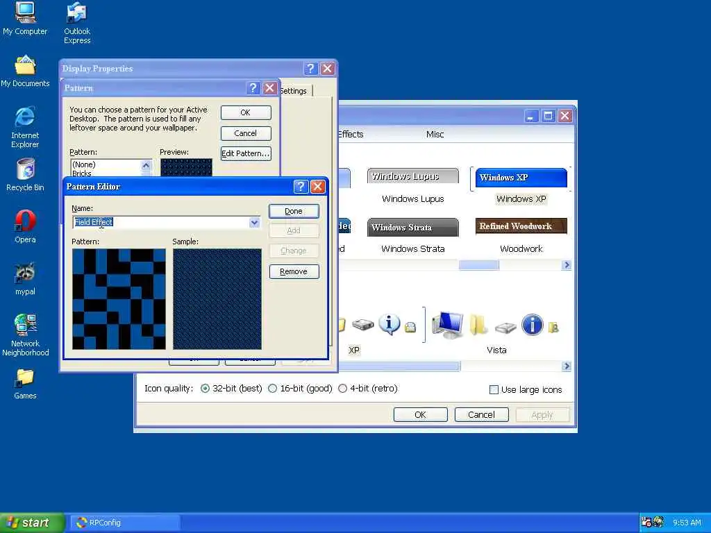Click Done in the Pattern Editor

click(x=294, y=211)
